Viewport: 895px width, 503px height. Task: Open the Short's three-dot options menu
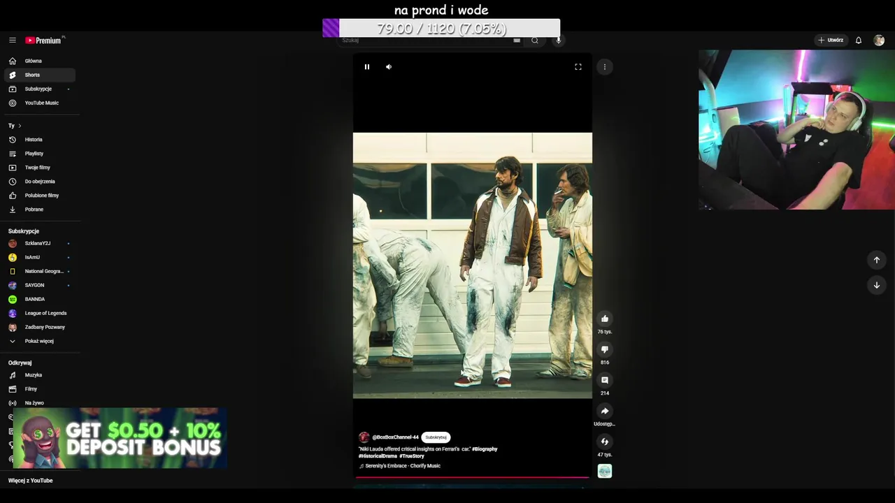(605, 67)
